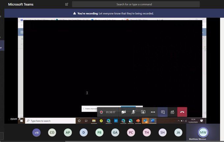Open the Office app launcher waffle icon
Image resolution: width=224 pixels, height=142 pixels.
[x=22, y=32]
